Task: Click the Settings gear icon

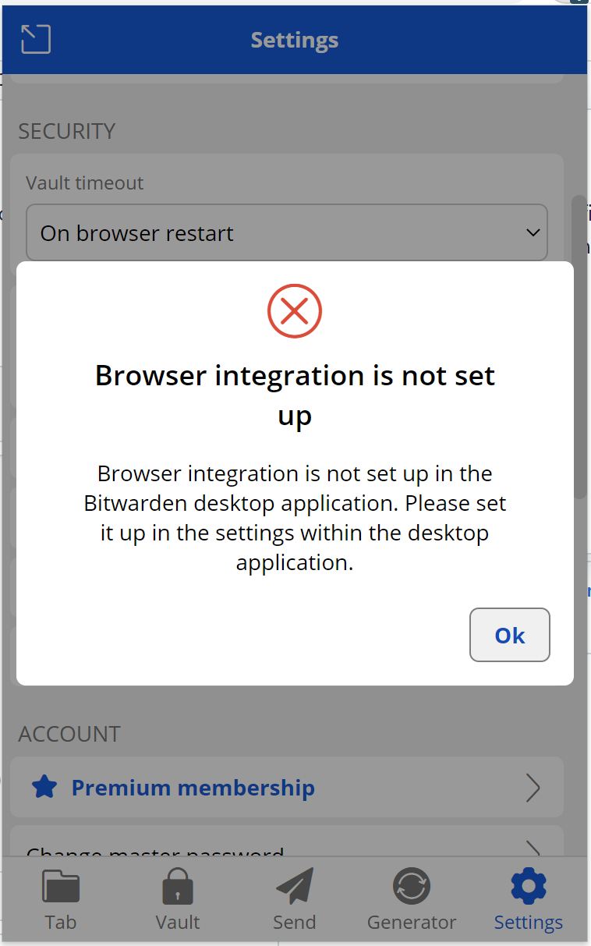Action: coord(528,886)
